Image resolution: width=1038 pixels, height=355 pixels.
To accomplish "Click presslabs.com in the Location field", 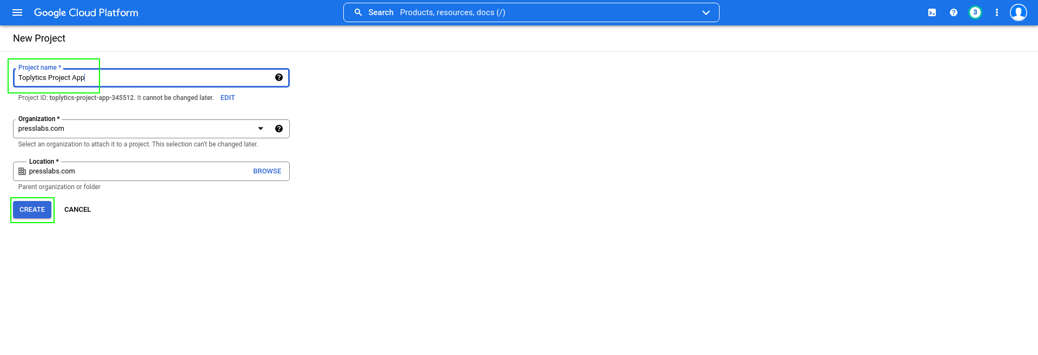I will click(52, 171).
